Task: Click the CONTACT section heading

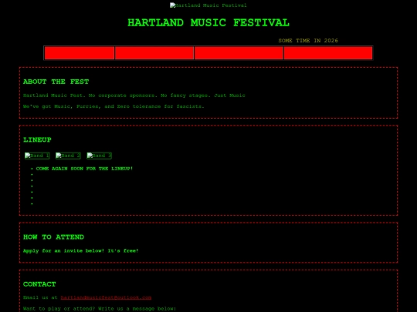Action: [39, 284]
